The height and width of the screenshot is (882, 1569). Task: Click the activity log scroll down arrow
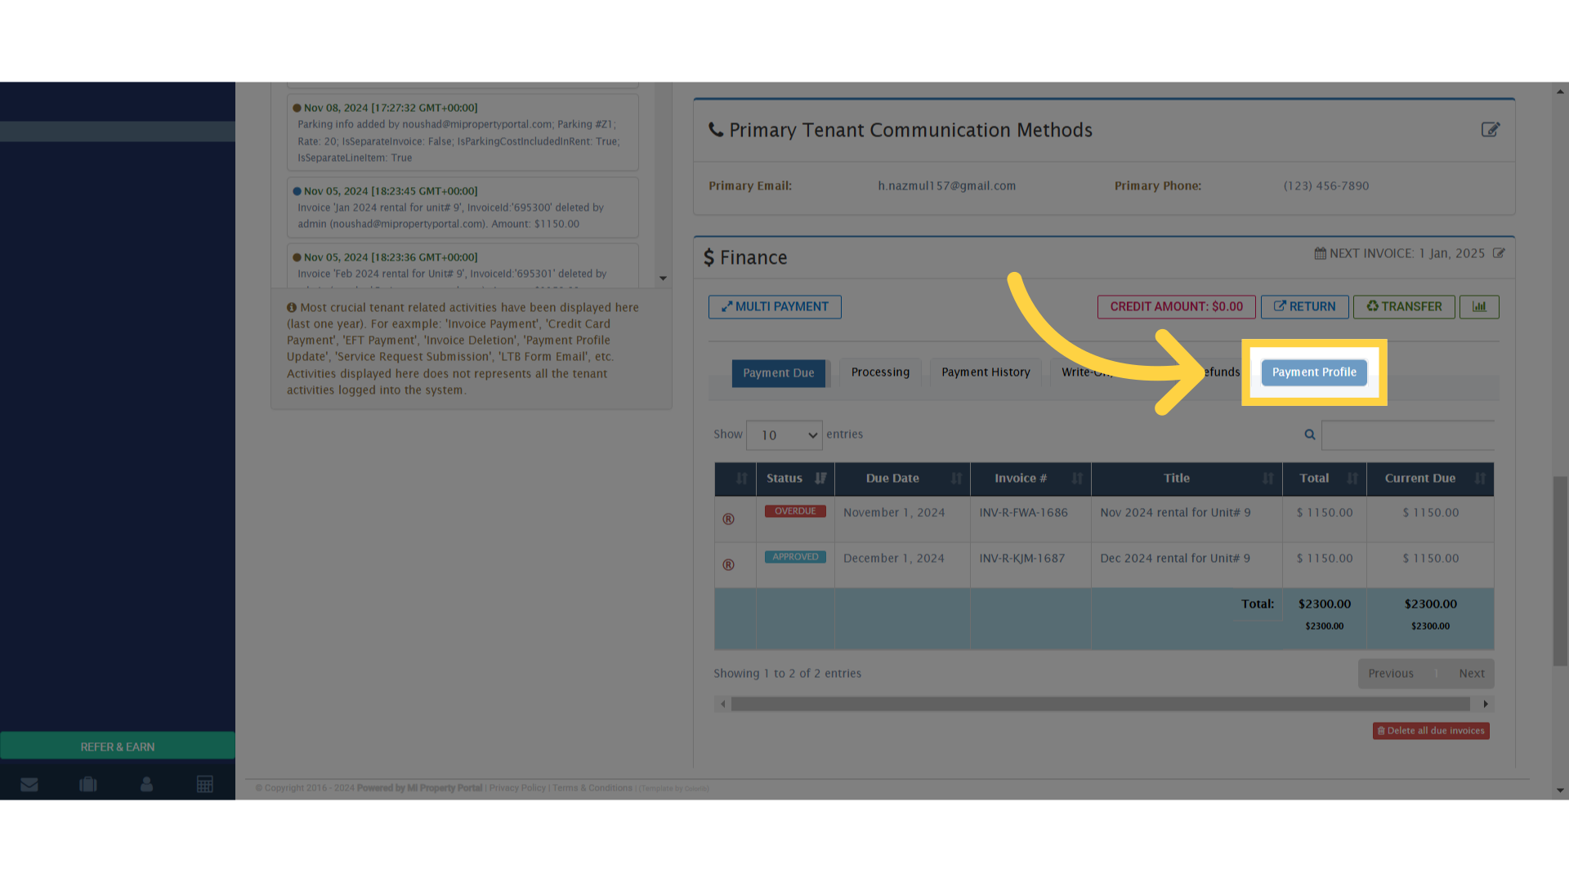point(663,278)
